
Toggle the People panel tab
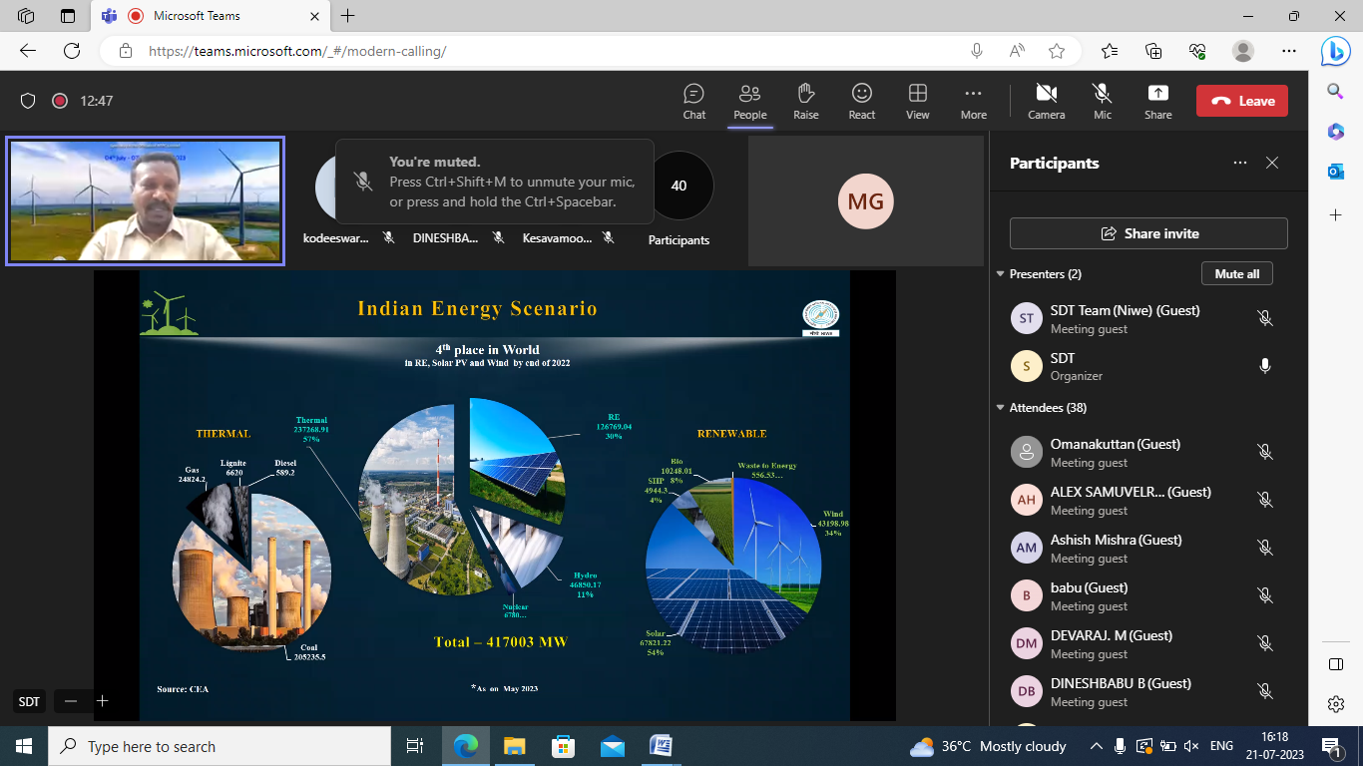[749, 101]
